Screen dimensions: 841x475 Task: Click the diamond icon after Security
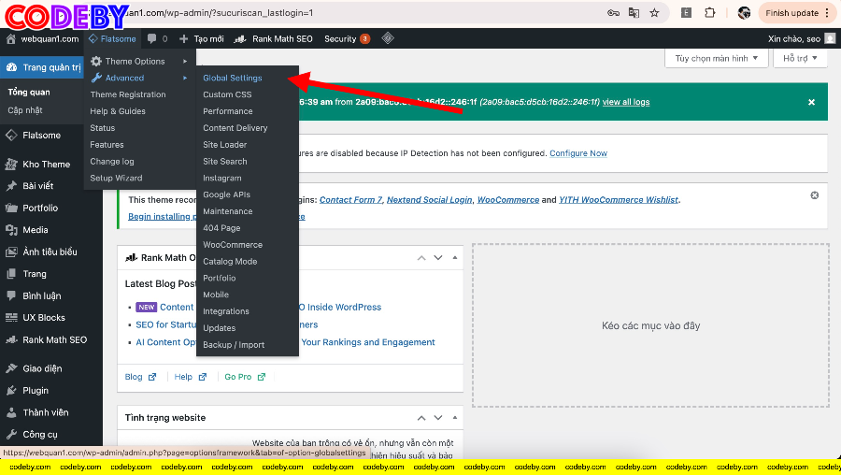point(388,38)
